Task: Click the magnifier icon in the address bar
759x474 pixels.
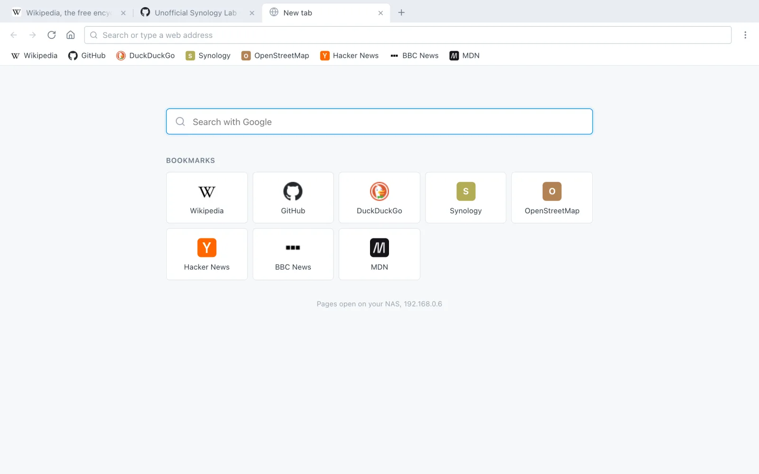Action: click(x=94, y=35)
